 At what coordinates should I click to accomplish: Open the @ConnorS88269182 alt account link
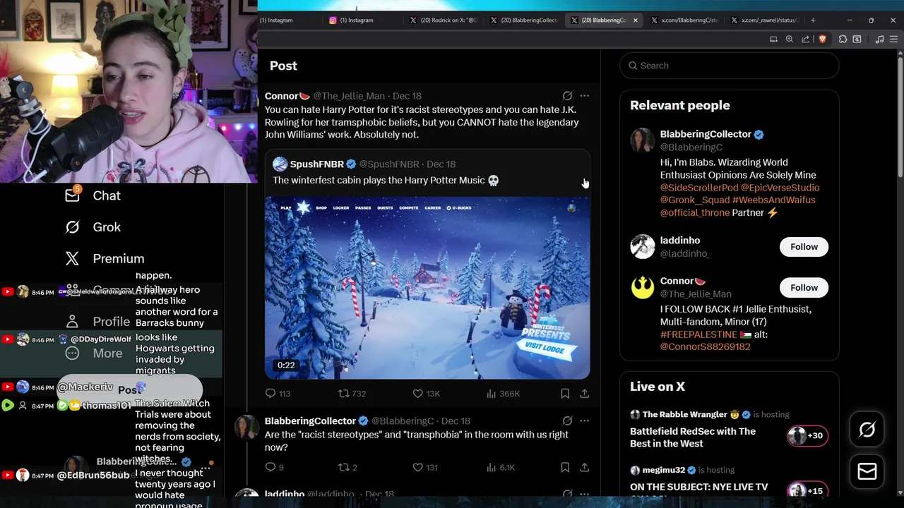[x=705, y=346]
